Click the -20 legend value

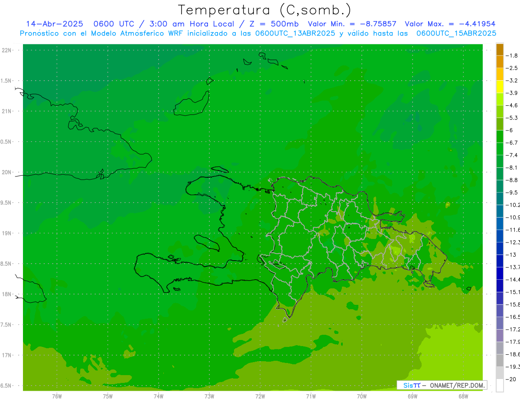[511, 379]
